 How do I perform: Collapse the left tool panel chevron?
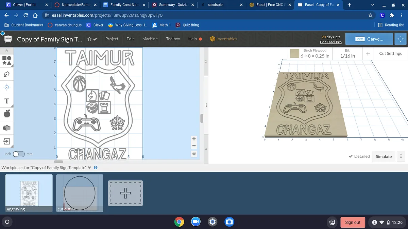[7, 50]
